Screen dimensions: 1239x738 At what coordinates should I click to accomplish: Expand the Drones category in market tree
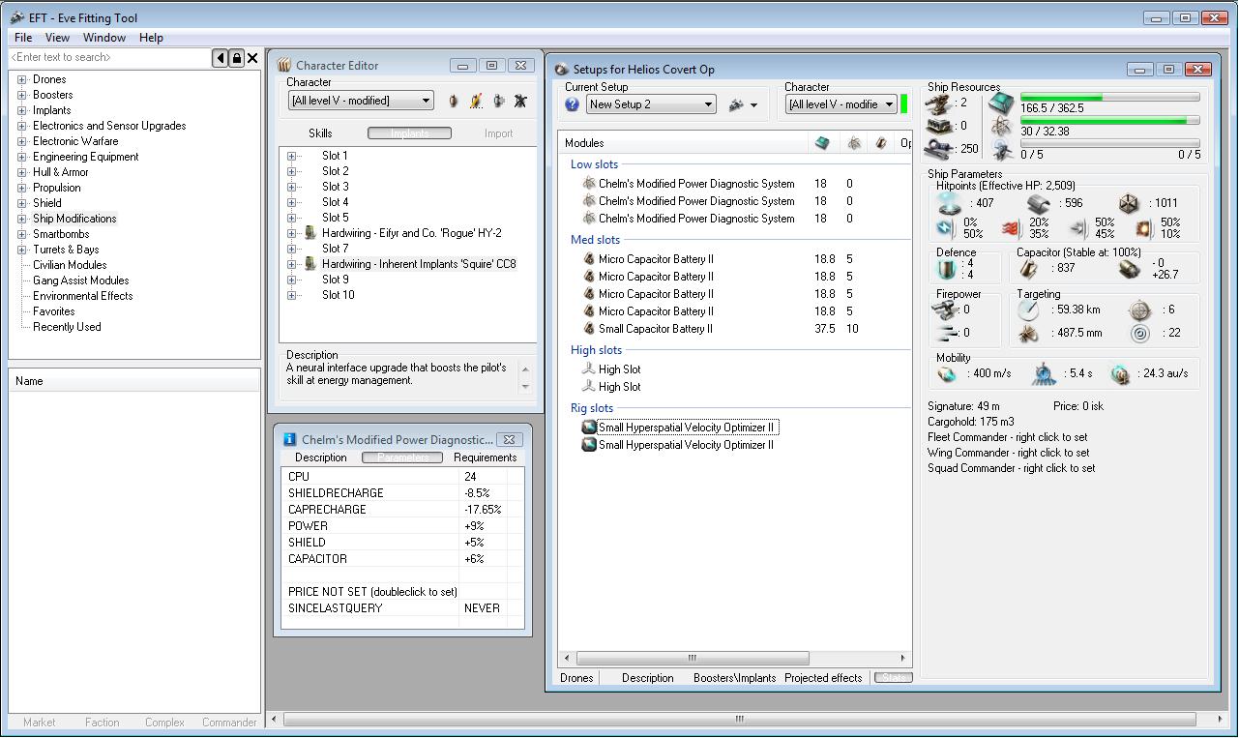21,79
